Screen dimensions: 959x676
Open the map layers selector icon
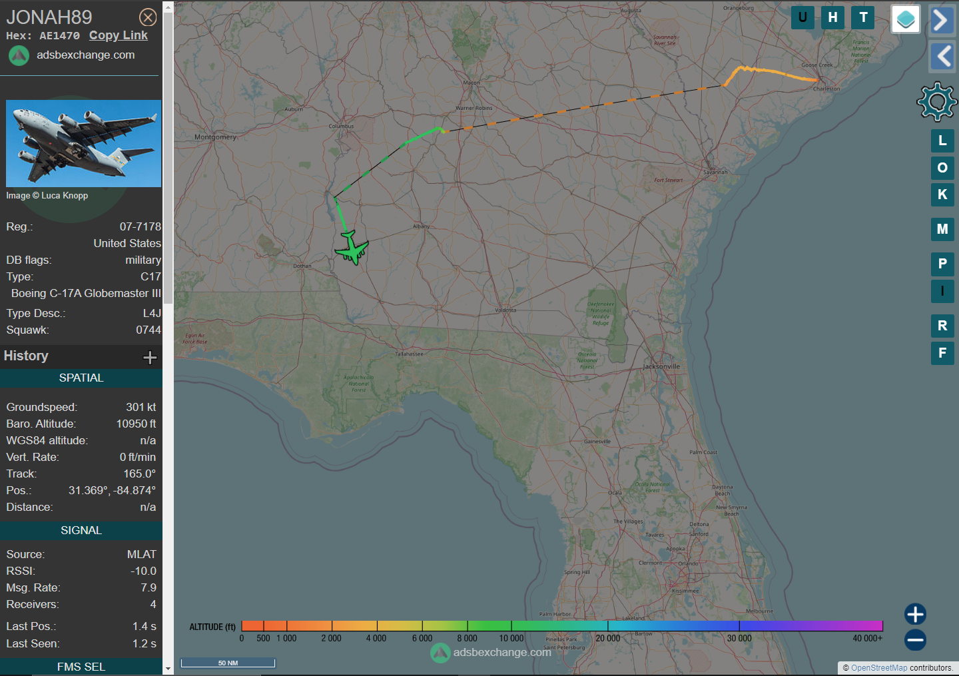[x=906, y=19]
